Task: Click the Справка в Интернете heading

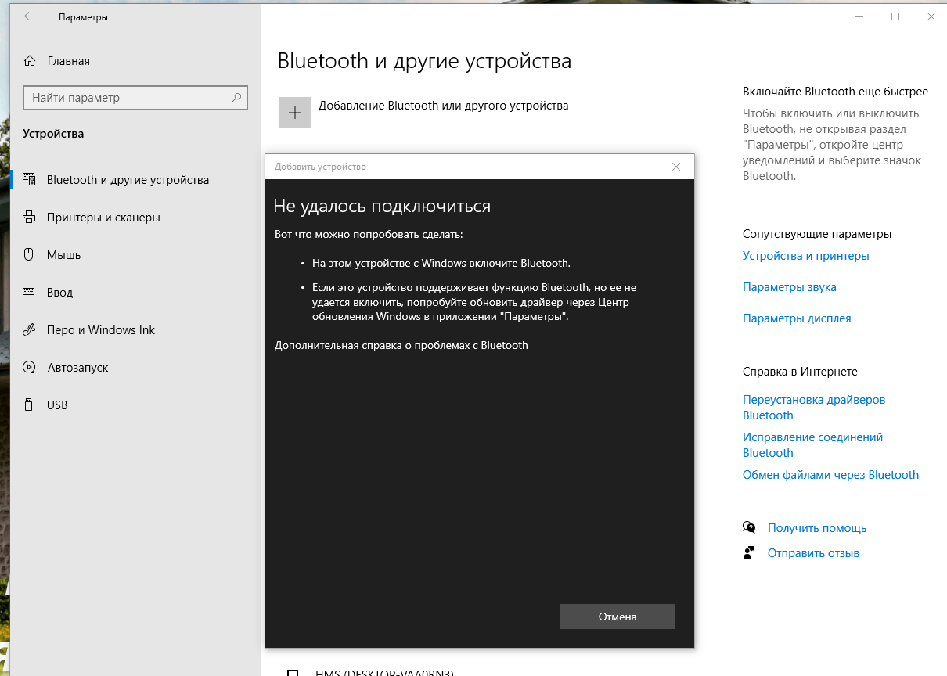Action: (800, 372)
